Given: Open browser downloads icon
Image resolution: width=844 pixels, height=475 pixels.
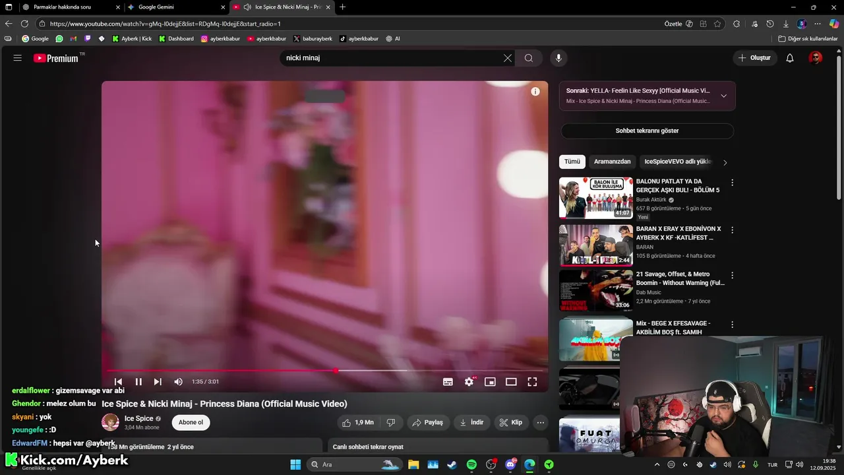Looking at the screenshot, I should [x=785, y=24].
